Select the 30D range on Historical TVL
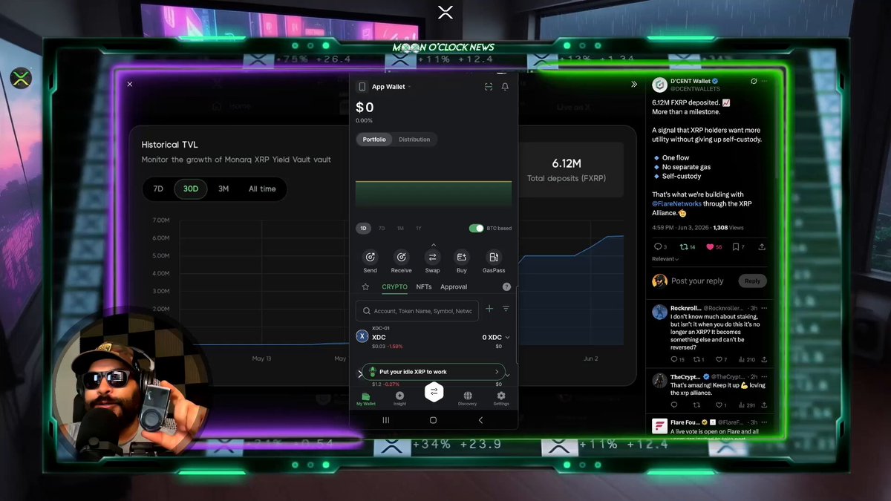Screen dimensions: 891x501 191,189
